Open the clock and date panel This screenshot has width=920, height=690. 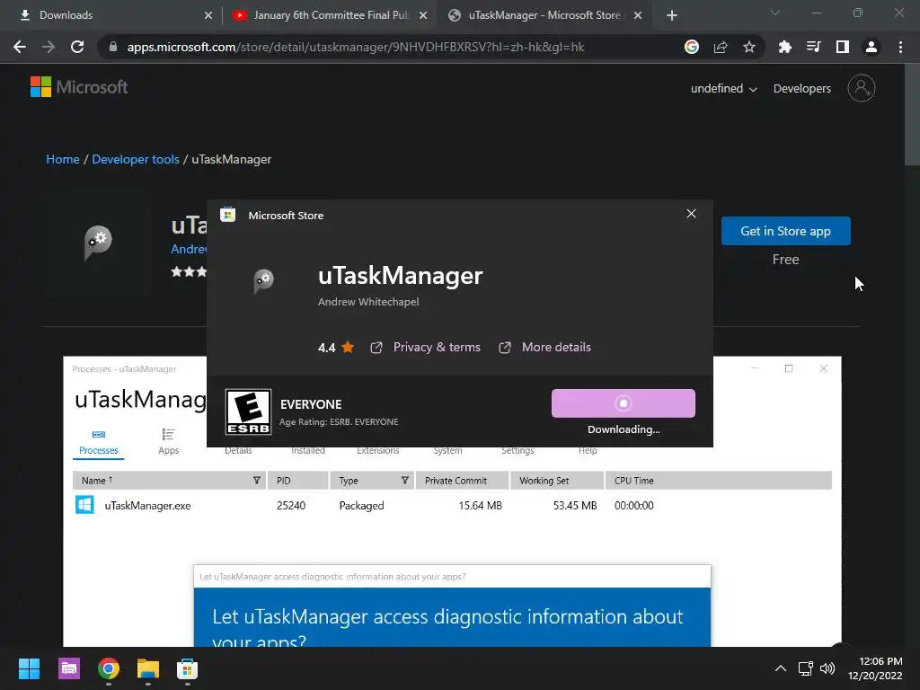pos(875,668)
